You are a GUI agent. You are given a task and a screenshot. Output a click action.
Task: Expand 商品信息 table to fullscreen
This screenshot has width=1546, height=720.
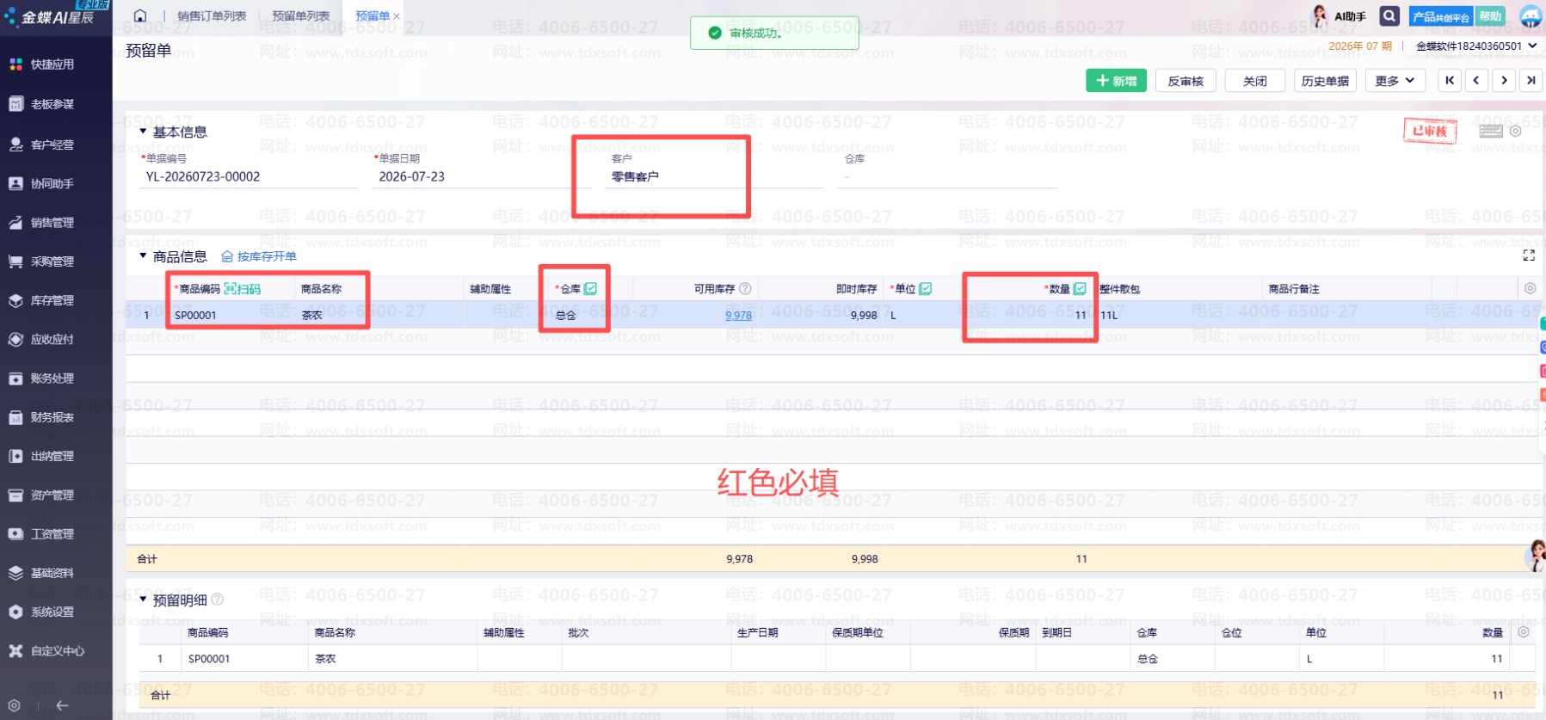click(x=1529, y=255)
